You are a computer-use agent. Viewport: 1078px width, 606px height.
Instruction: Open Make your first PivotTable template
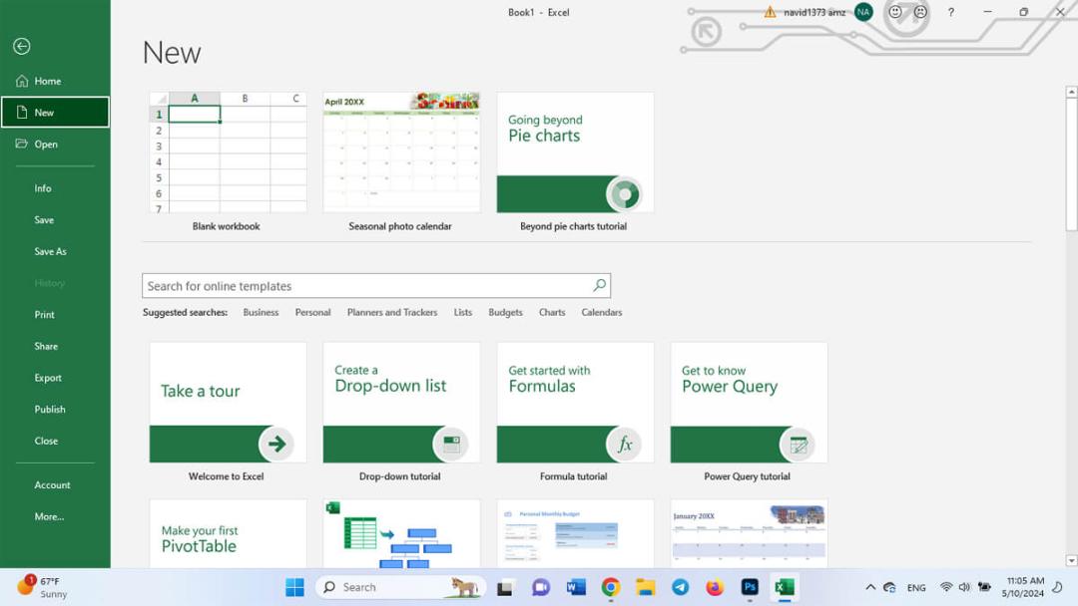228,533
